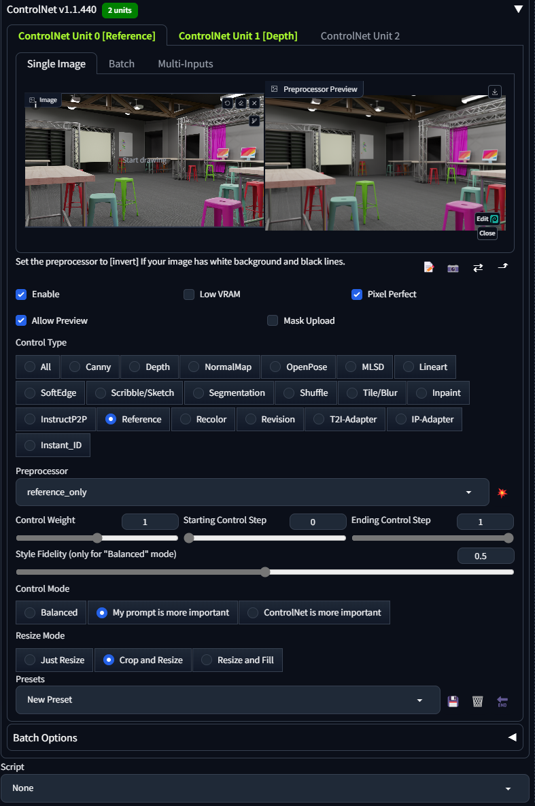Screen dimensions: 535x806
Task: Click the Style Fidelity slider handle
Action: 265,572
